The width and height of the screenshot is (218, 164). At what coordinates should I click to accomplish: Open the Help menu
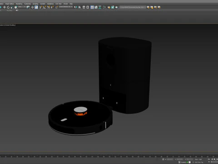[x=71, y=4]
